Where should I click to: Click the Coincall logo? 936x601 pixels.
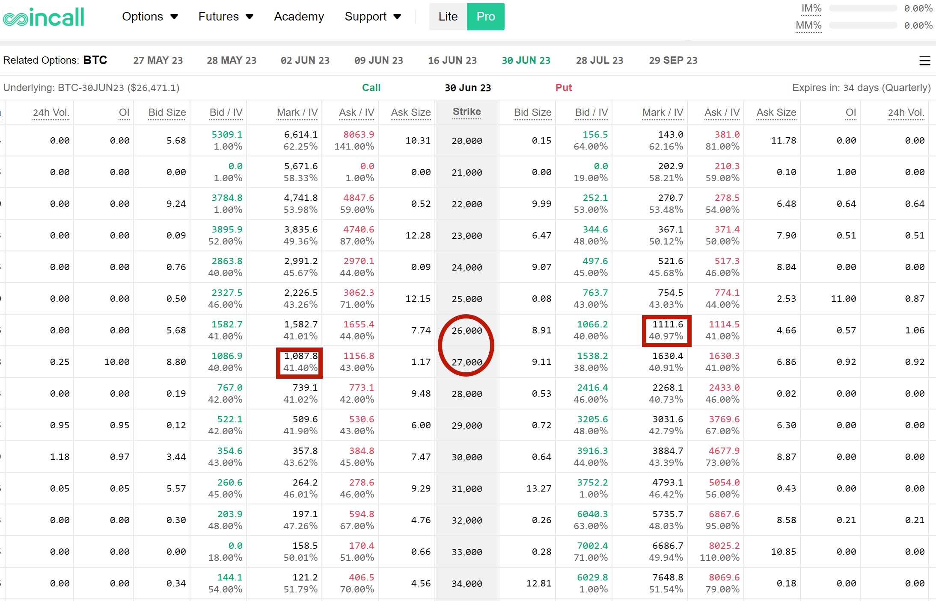pos(44,17)
